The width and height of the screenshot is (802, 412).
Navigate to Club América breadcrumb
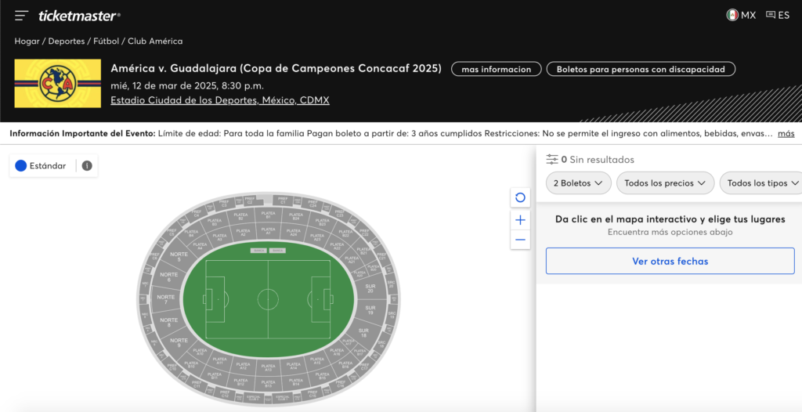(x=155, y=41)
